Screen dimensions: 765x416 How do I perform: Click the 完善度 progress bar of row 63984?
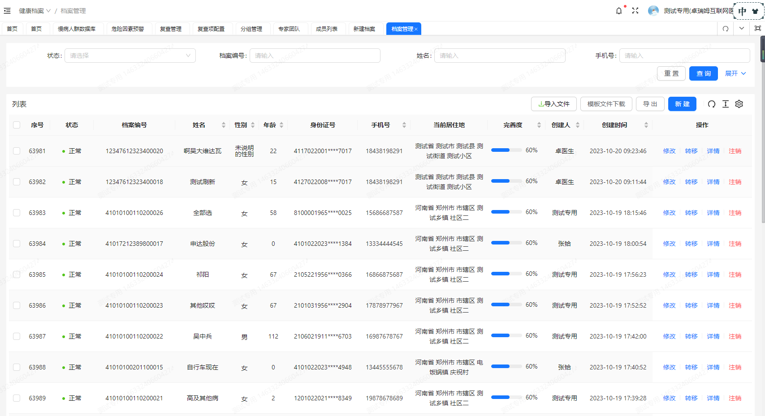point(506,243)
